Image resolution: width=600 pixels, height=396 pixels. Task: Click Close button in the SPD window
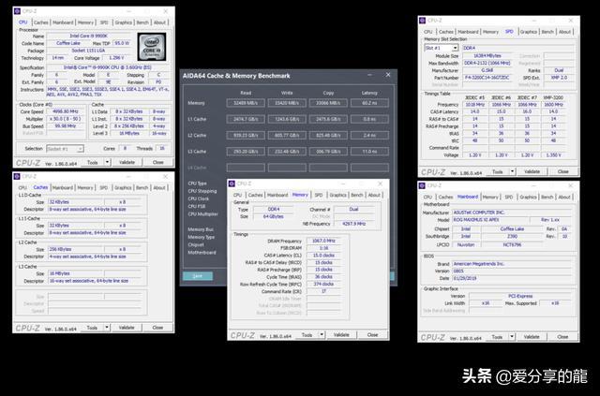pos(563,171)
